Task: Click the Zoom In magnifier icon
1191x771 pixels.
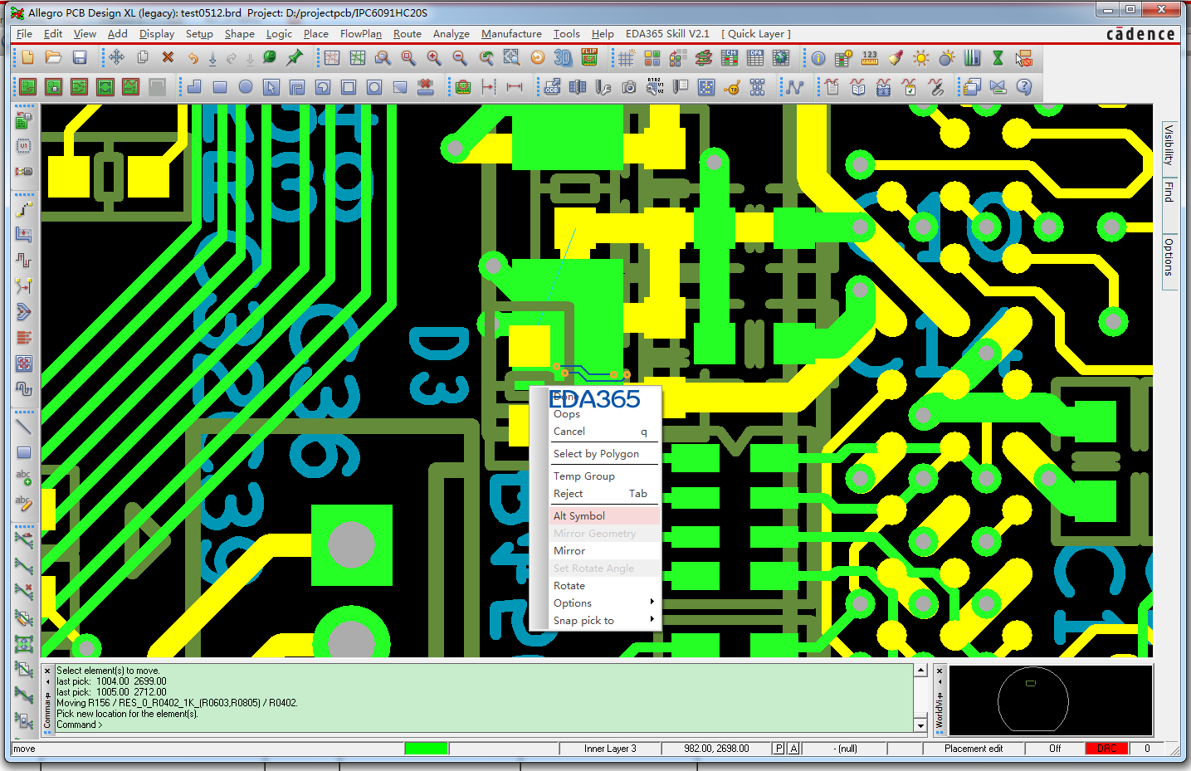Action: click(x=434, y=57)
